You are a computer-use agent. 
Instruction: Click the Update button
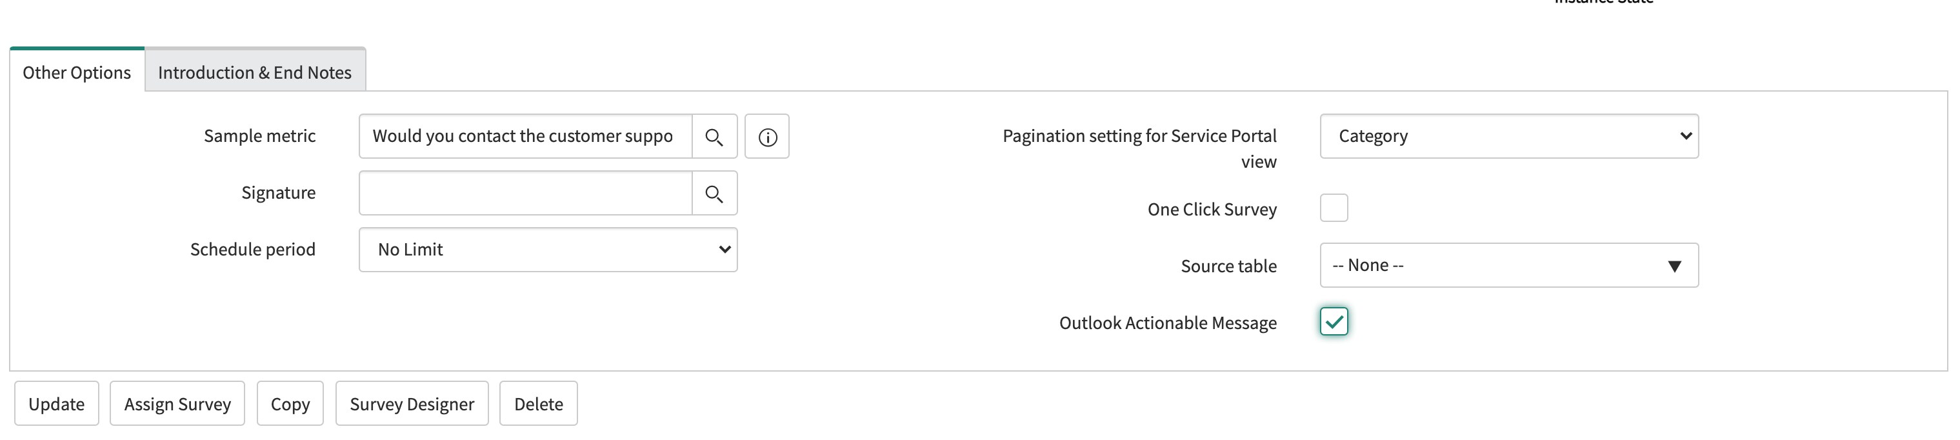pyautogui.click(x=56, y=403)
